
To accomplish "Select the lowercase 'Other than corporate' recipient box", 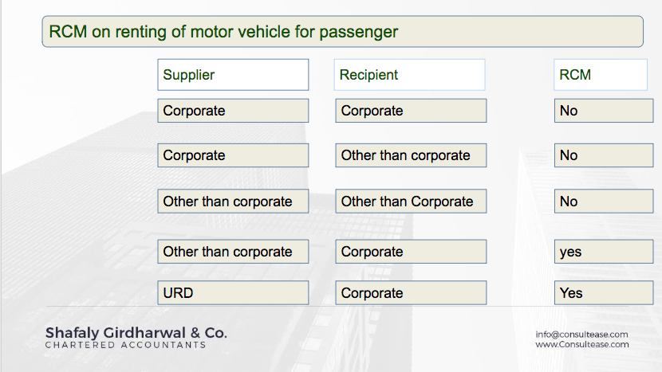I will point(411,155).
